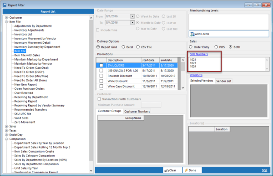This screenshot has width=273, height=176.
Task: Open the SKU Numbers link
Action: pyautogui.click(x=199, y=54)
